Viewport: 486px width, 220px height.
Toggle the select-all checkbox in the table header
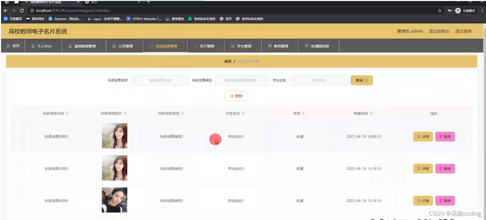(x=18, y=113)
